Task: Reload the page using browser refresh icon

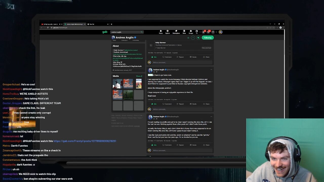Action: point(48,28)
